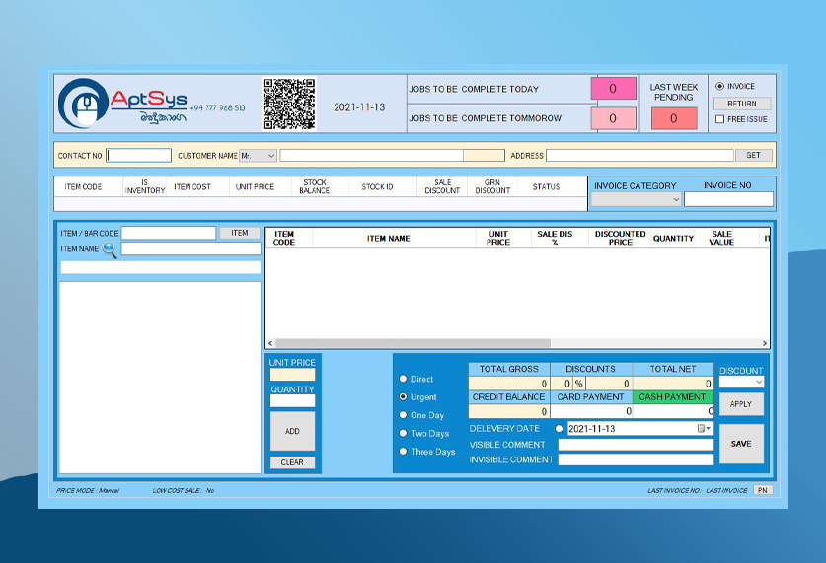The image size is (826, 563).
Task: Select the Invoice radio button
Action: (720, 87)
